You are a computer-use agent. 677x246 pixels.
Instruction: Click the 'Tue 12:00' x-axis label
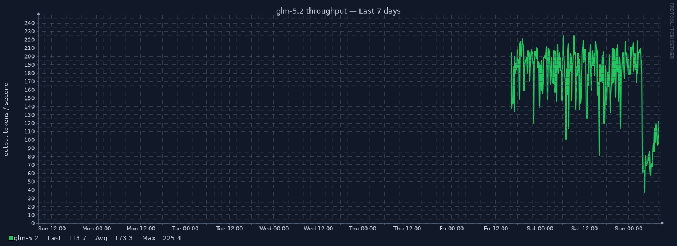230,229
